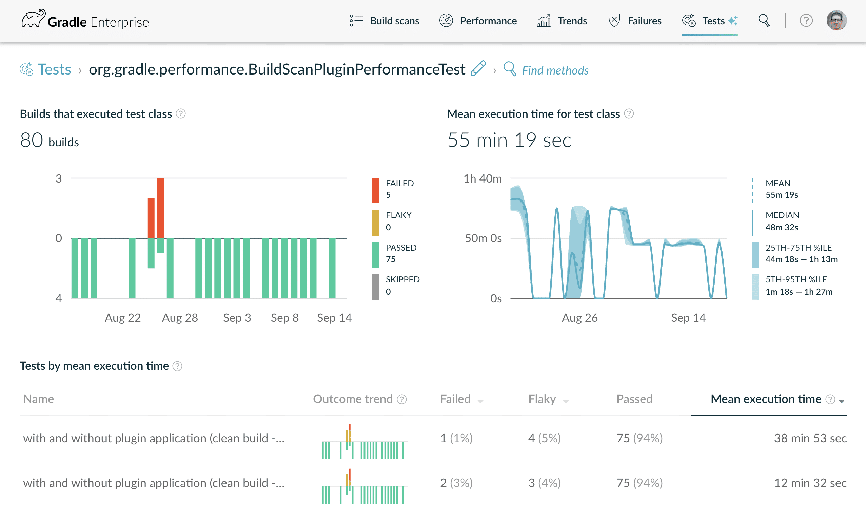Show help for Mean execution time chart title

[x=629, y=113]
